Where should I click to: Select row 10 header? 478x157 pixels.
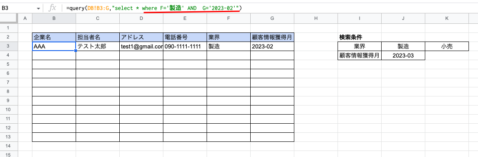pos(9,109)
